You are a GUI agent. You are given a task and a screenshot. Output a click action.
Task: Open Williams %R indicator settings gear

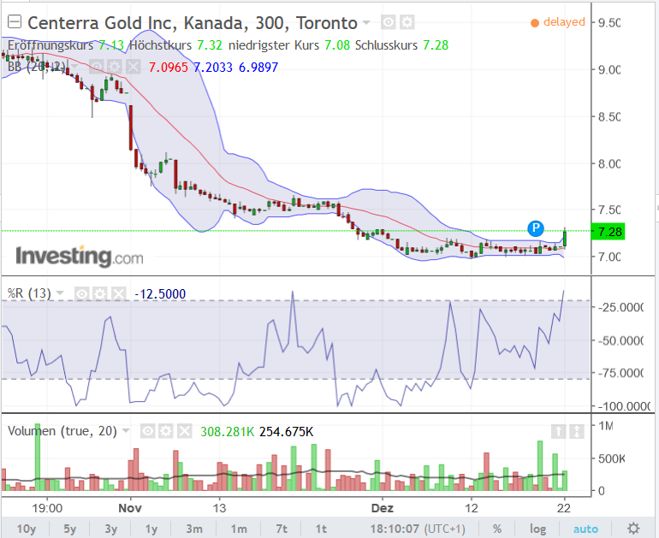coord(99,293)
